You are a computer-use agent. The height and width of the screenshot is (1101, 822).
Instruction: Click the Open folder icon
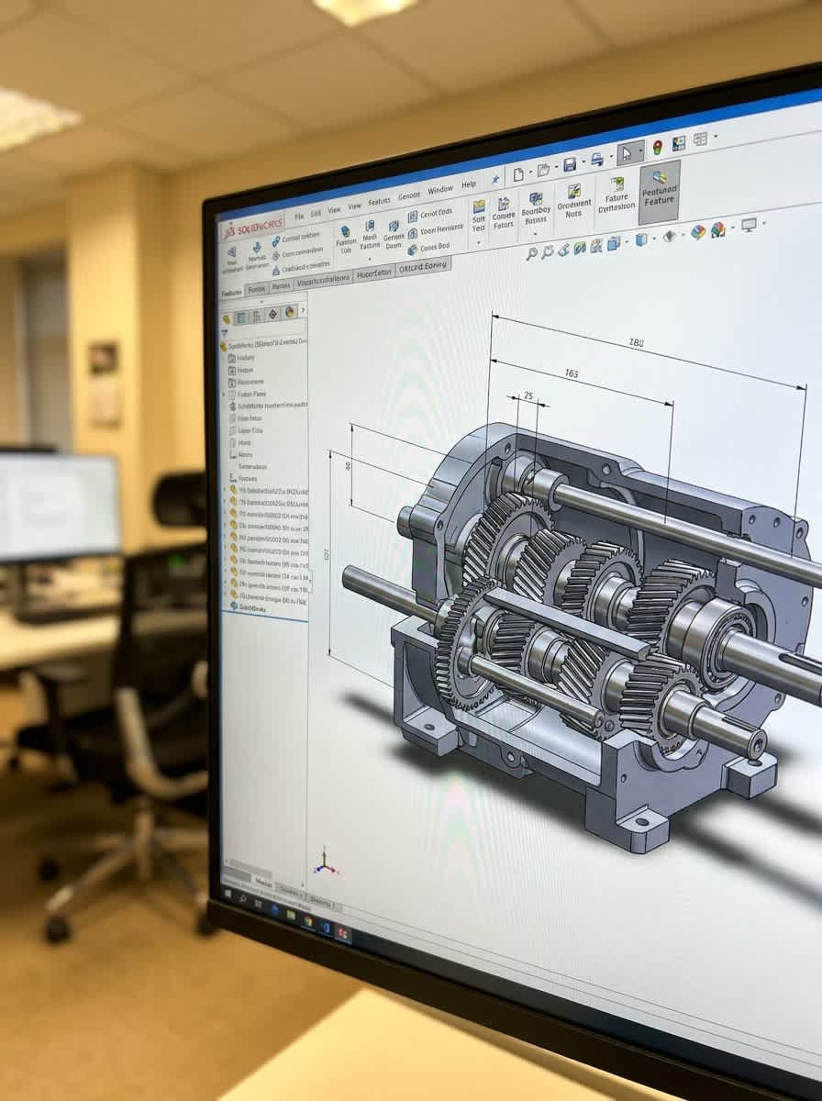(x=543, y=171)
